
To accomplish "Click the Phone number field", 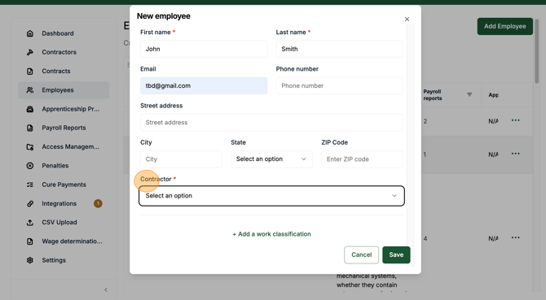I will click(x=340, y=85).
